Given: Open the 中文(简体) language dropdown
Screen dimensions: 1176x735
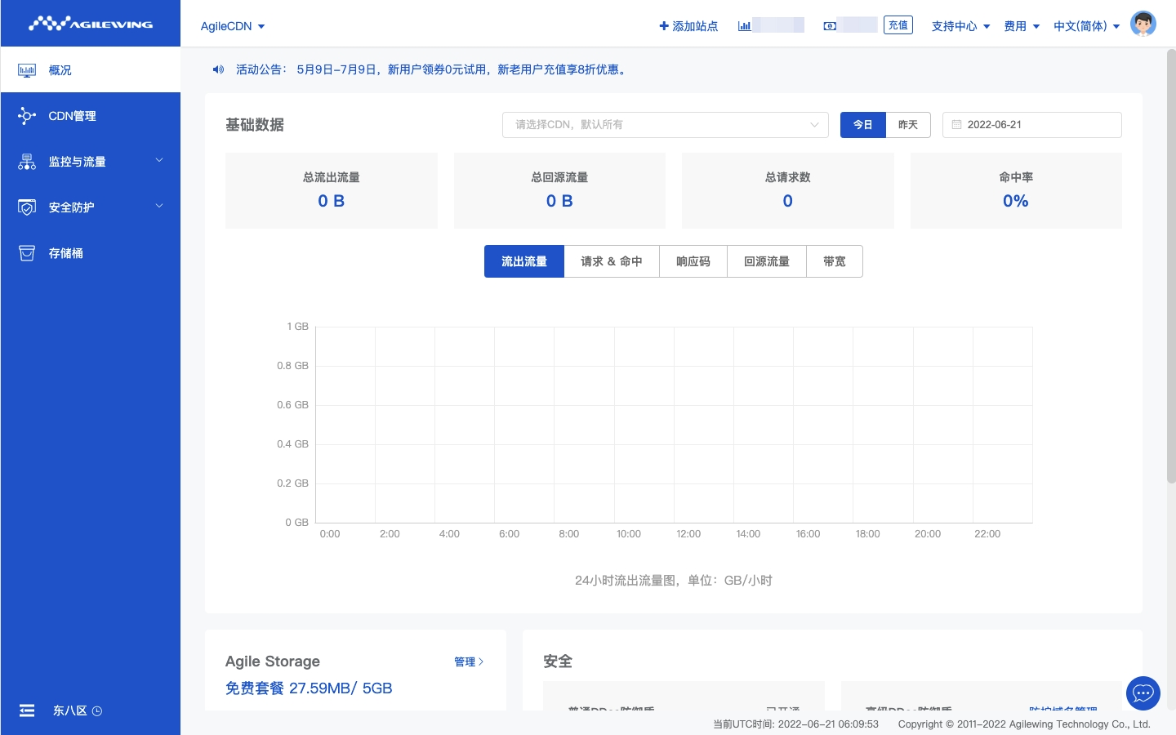Looking at the screenshot, I should [x=1086, y=26].
